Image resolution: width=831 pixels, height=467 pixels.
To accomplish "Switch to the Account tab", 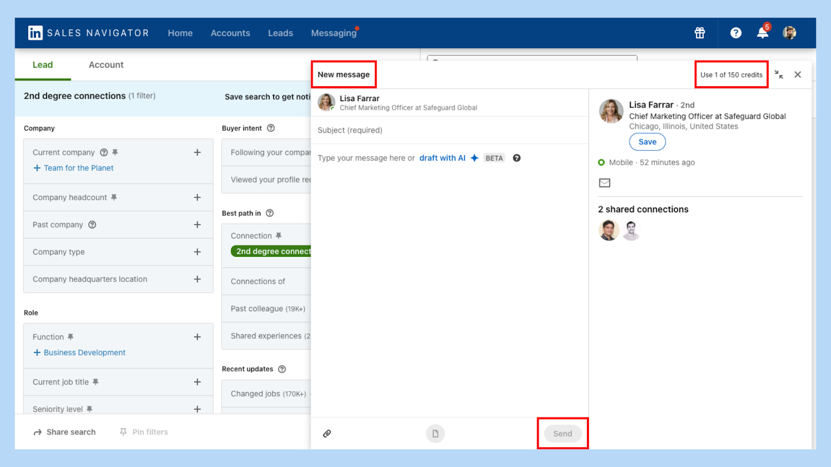I will tap(106, 65).
